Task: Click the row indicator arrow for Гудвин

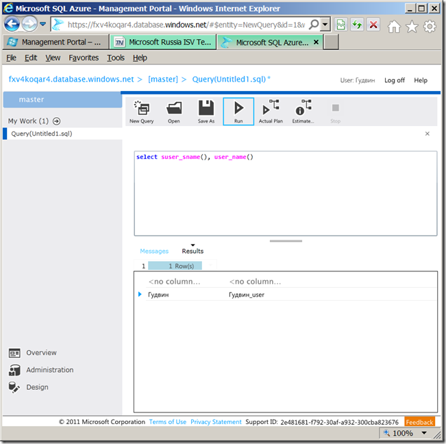Action: pyautogui.click(x=140, y=294)
